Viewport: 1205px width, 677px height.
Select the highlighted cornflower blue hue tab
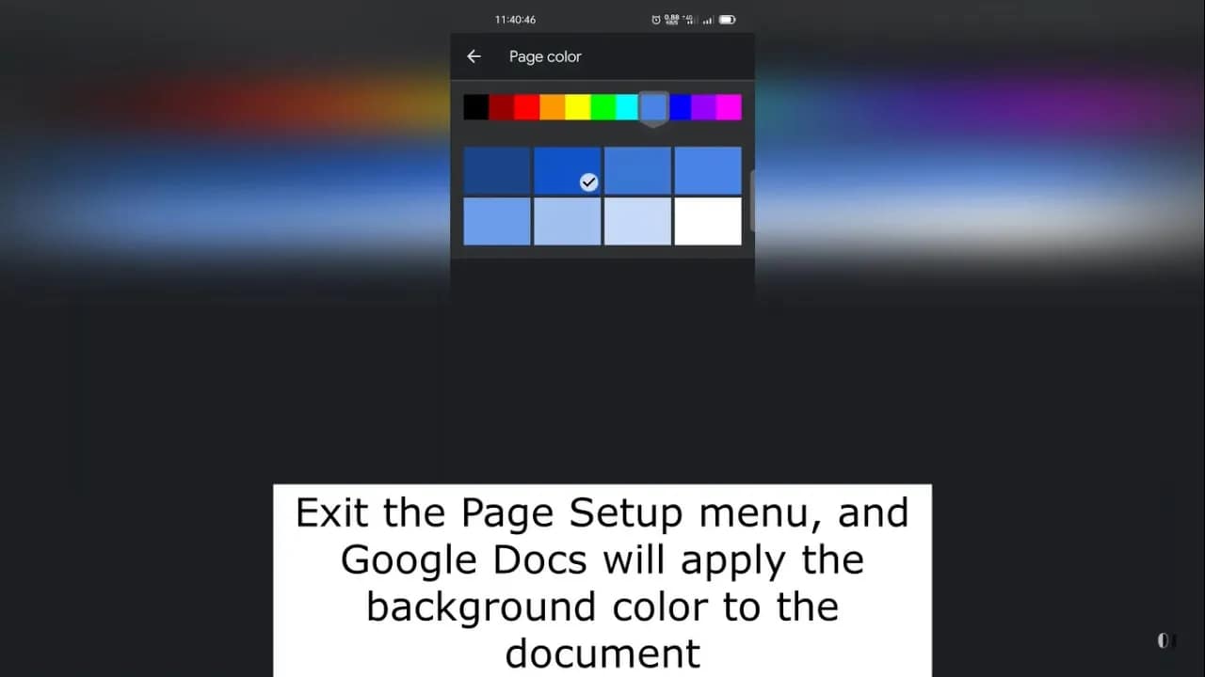(x=653, y=108)
